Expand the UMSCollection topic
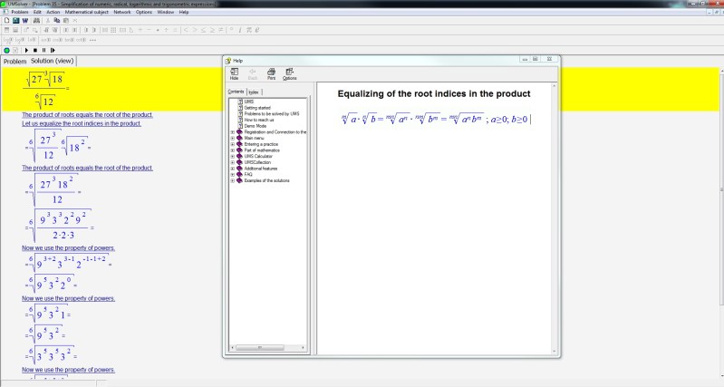724x387 pixels. click(233, 162)
